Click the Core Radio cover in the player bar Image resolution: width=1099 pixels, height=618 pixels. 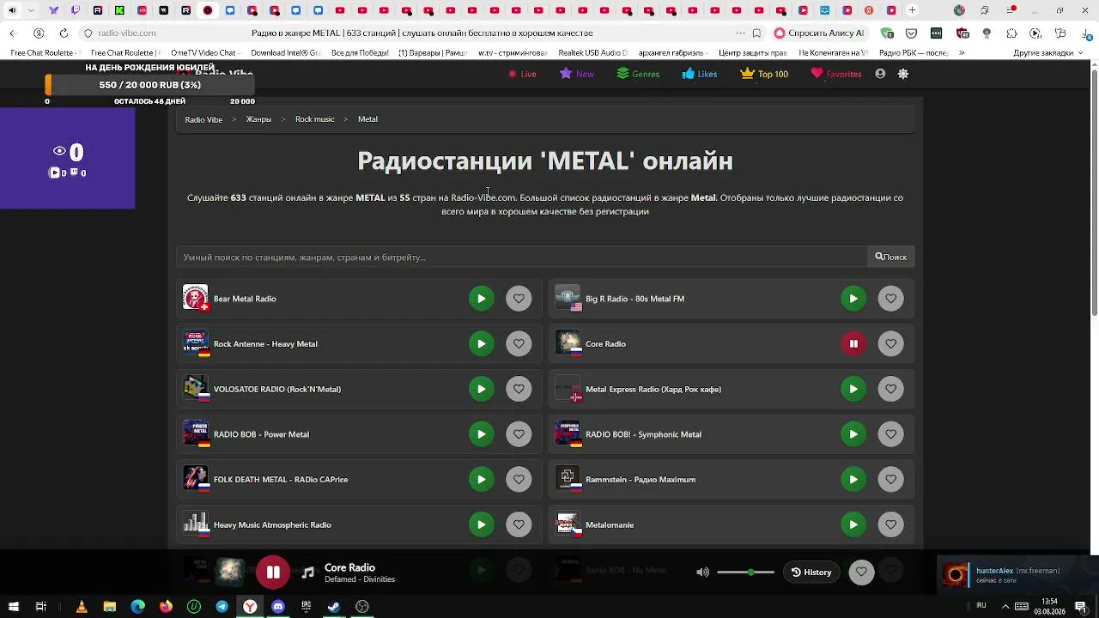click(x=230, y=572)
